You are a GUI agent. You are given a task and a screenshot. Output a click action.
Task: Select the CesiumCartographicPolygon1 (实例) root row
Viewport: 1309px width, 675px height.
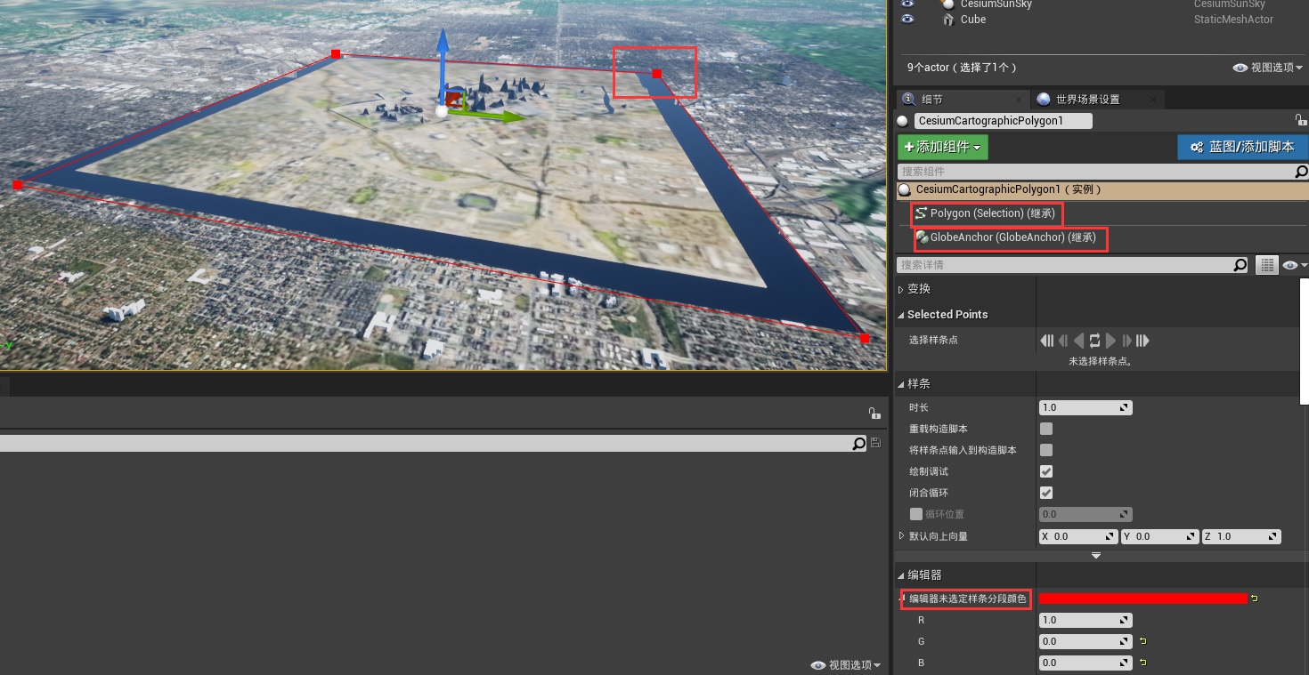pos(1102,189)
